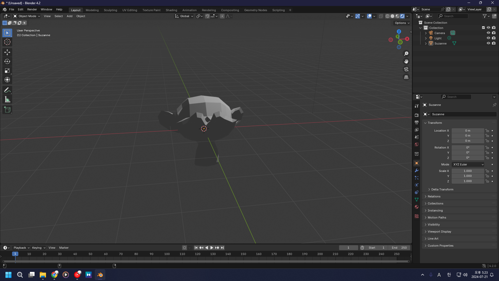This screenshot has width=499, height=281.
Task: Switch to the Modeling workspace tab
Action: click(x=92, y=10)
